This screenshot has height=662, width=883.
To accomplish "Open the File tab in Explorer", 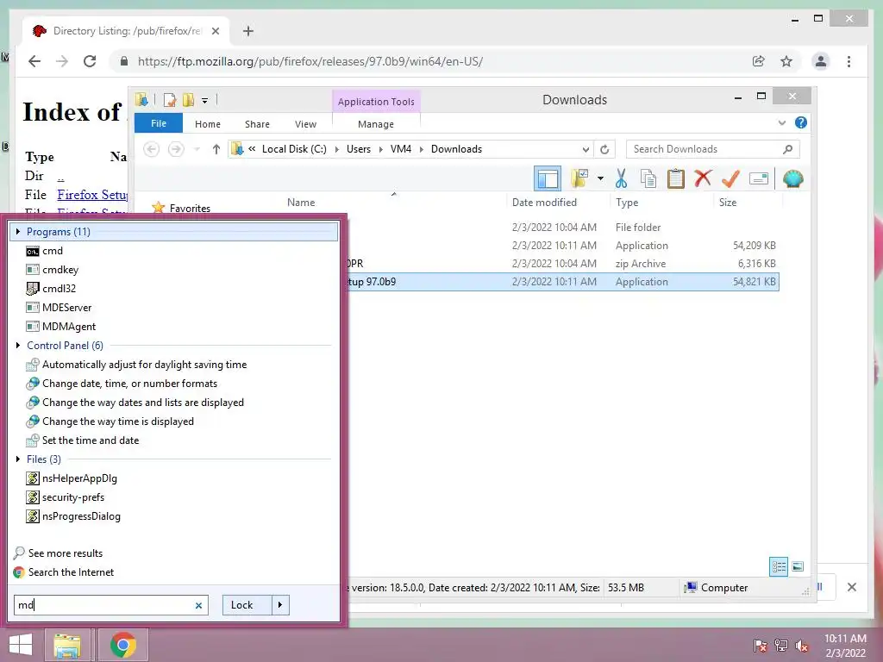I will [159, 123].
